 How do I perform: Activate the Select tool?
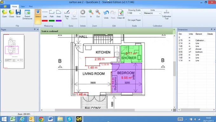click(x=38, y=17)
